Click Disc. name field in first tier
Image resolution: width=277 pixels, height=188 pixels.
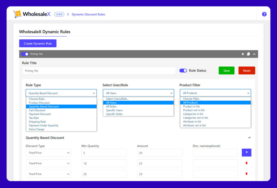(215, 153)
